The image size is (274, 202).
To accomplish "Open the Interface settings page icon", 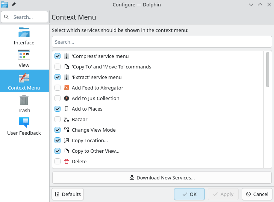I will (24, 32).
